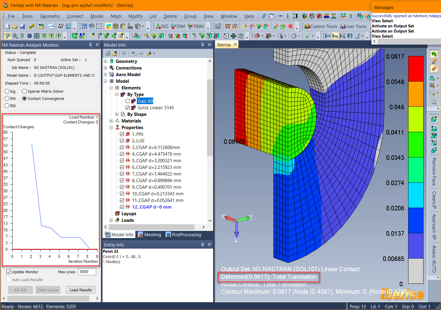Enable Auto Load Results
This screenshot has height=310, width=441.
tap(9, 279)
